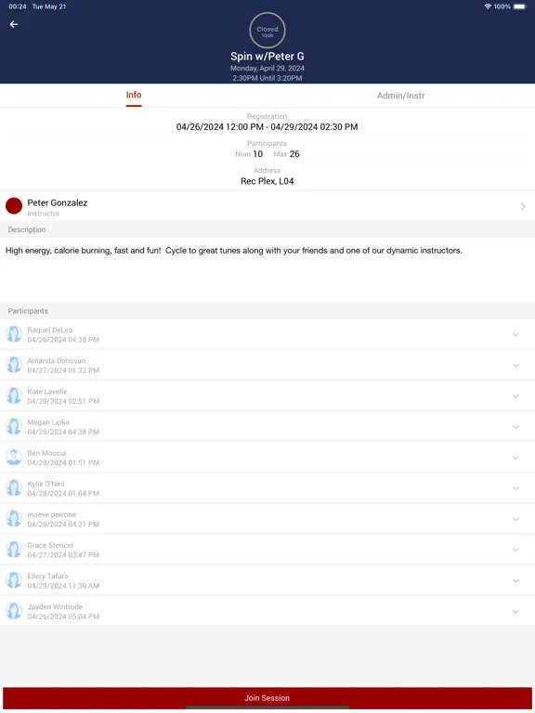Tap Ben Moccia's name
Image resolution: width=535 pixels, height=713 pixels.
point(46,453)
